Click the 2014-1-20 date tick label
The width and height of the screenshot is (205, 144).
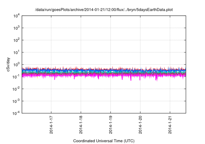pyautogui.click(x=140, y=125)
